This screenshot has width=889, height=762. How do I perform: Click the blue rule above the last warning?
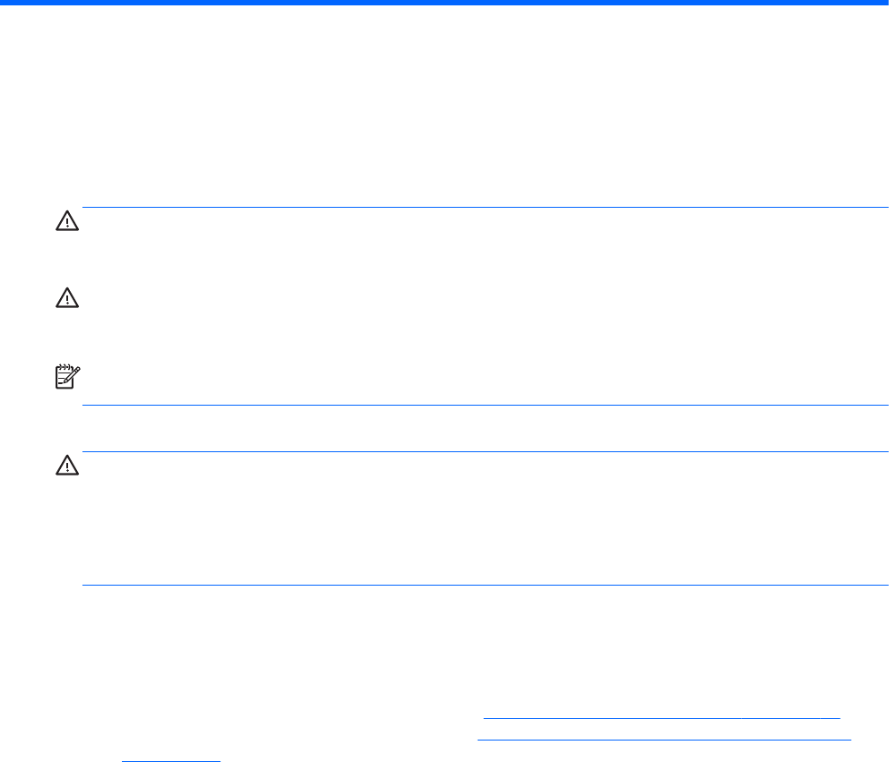[x=484, y=452]
